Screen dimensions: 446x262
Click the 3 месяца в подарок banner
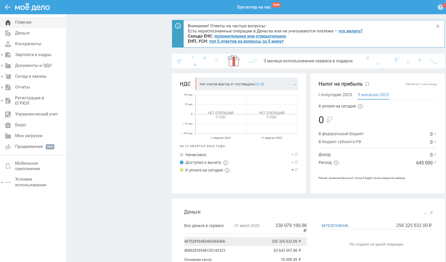308,61
